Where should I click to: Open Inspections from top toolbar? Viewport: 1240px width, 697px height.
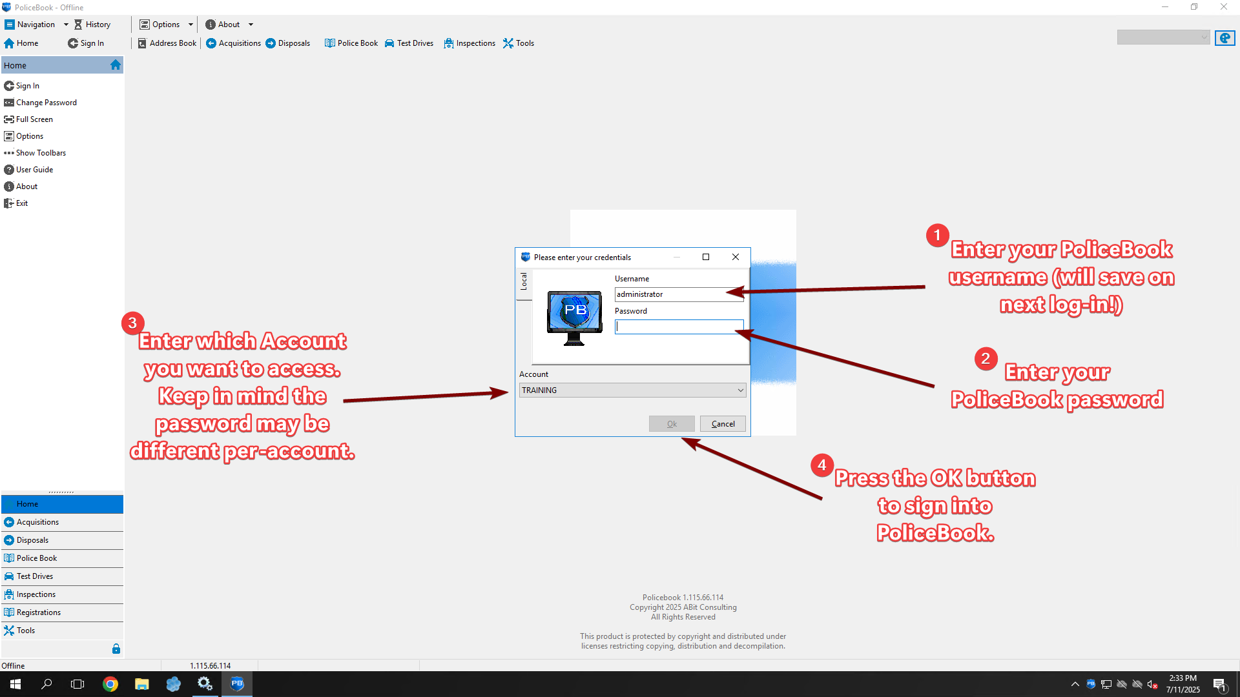[x=470, y=43]
